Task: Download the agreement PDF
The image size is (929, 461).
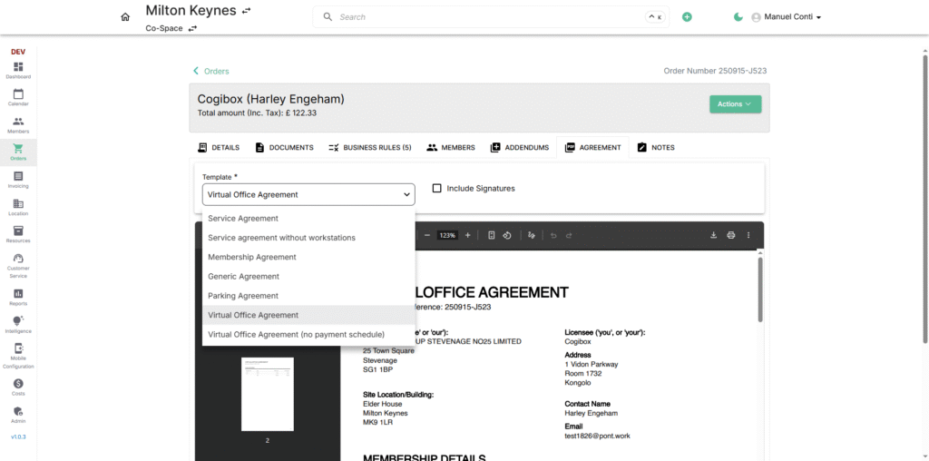Action: (x=713, y=235)
